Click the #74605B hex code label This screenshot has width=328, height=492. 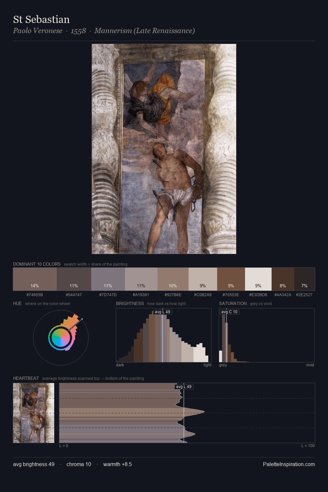coord(35,295)
